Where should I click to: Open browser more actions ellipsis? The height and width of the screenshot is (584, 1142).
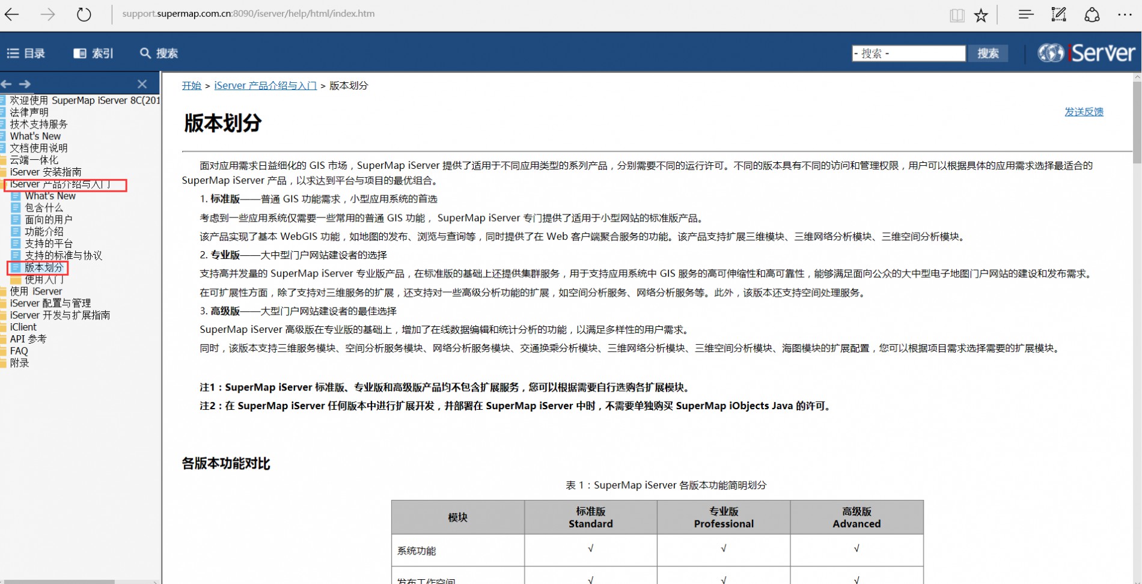[x=1124, y=14]
